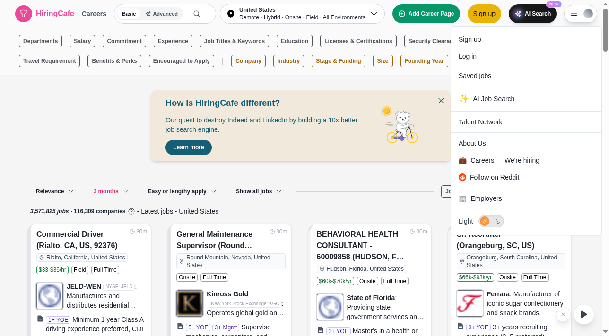Open Talent Network menu item
The height and width of the screenshot is (336, 609).
coord(526,122)
